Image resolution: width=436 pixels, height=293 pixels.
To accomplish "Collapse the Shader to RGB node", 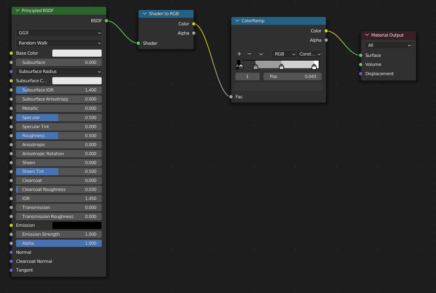I will point(145,14).
